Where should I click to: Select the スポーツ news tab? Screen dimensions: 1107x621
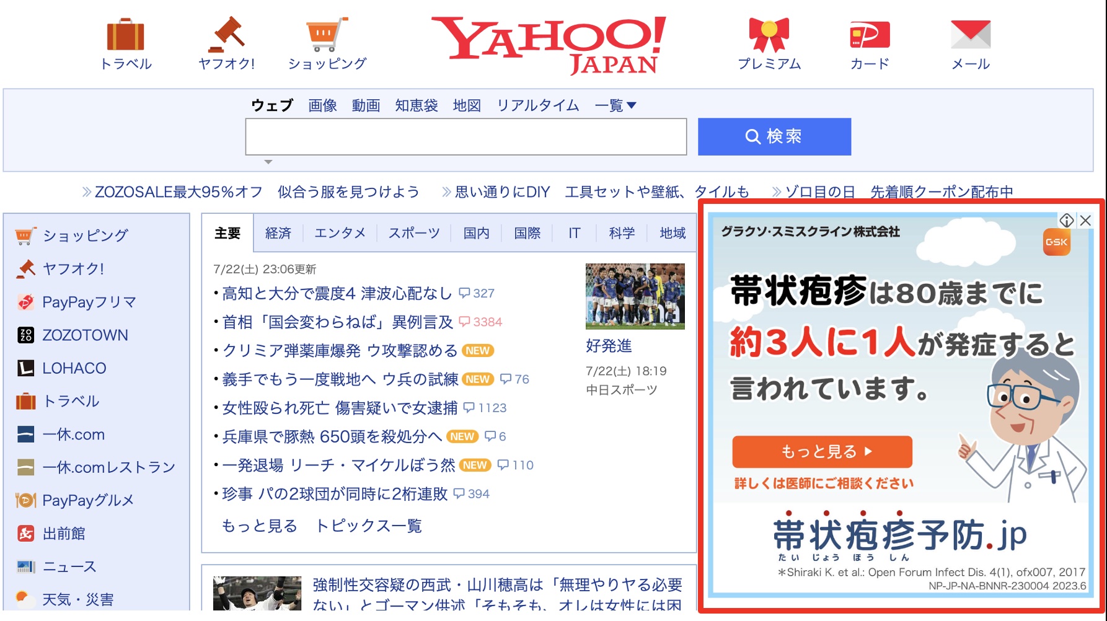point(413,233)
